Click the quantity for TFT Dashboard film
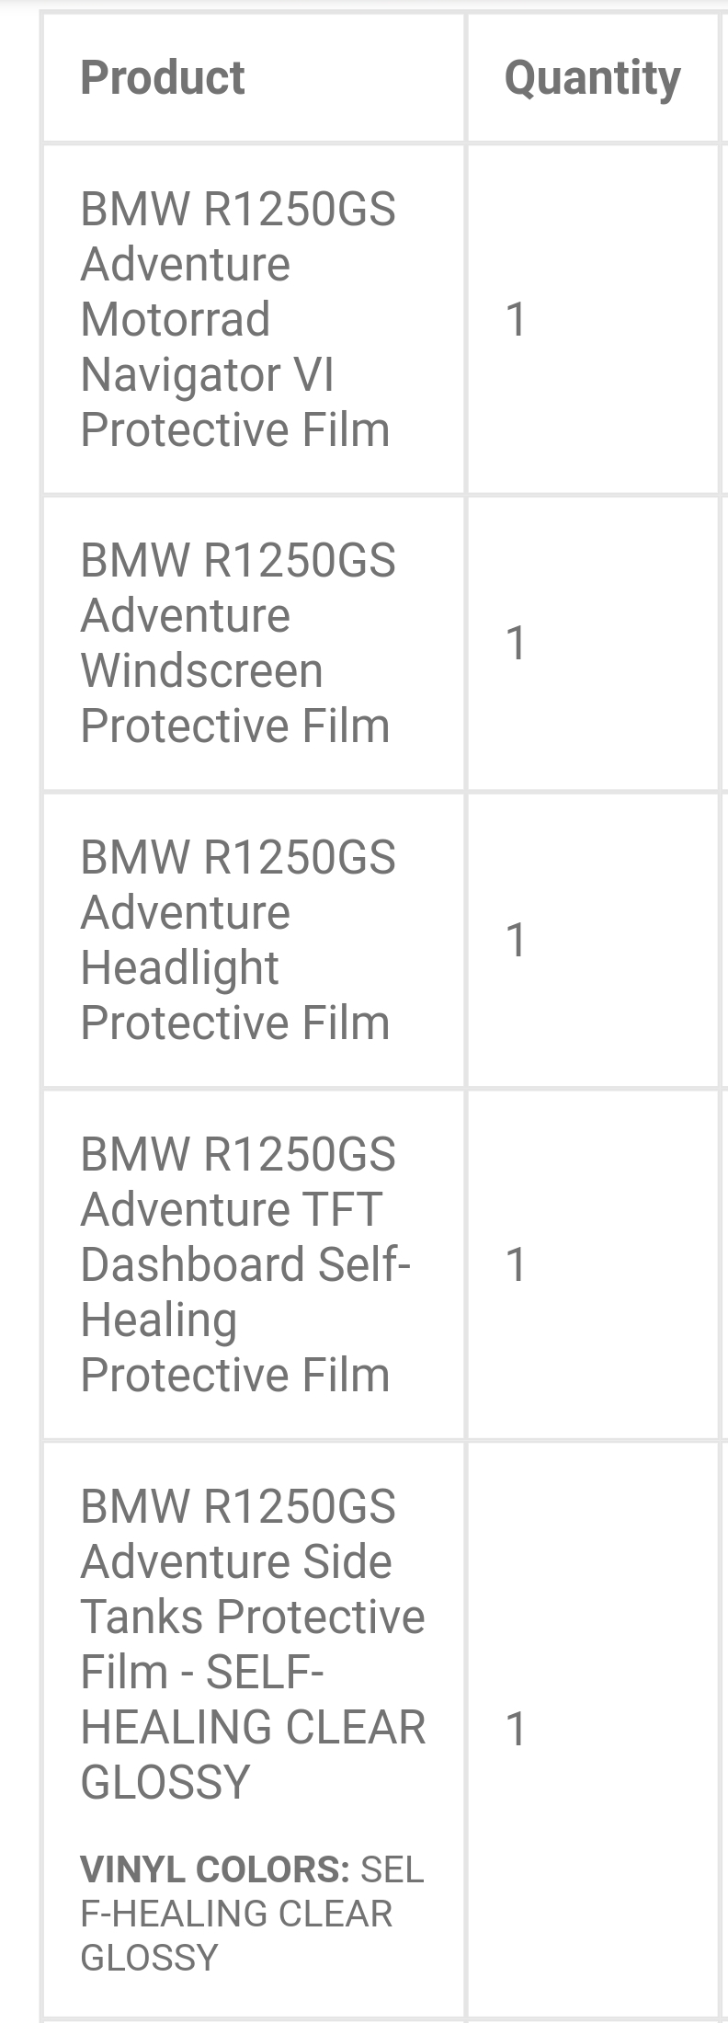This screenshot has width=728, height=2023. (516, 1264)
